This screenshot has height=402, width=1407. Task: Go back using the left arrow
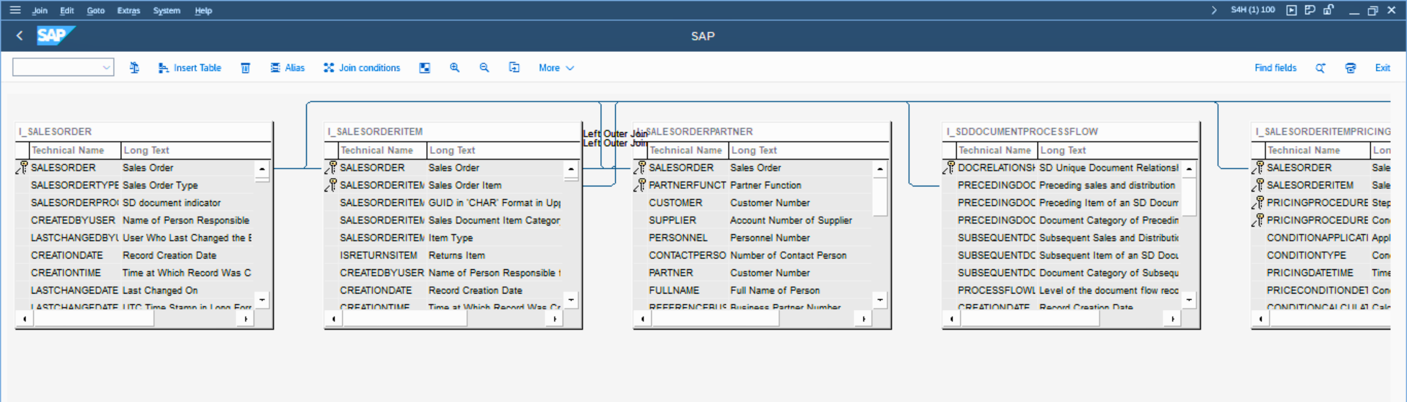click(x=20, y=36)
